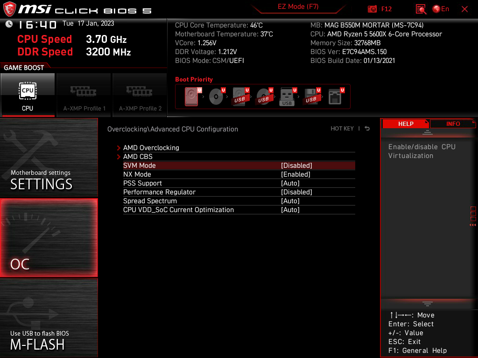Open the M-FLASH BIOS flashing section
Viewport: 478px width, 358px height.
click(49, 318)
